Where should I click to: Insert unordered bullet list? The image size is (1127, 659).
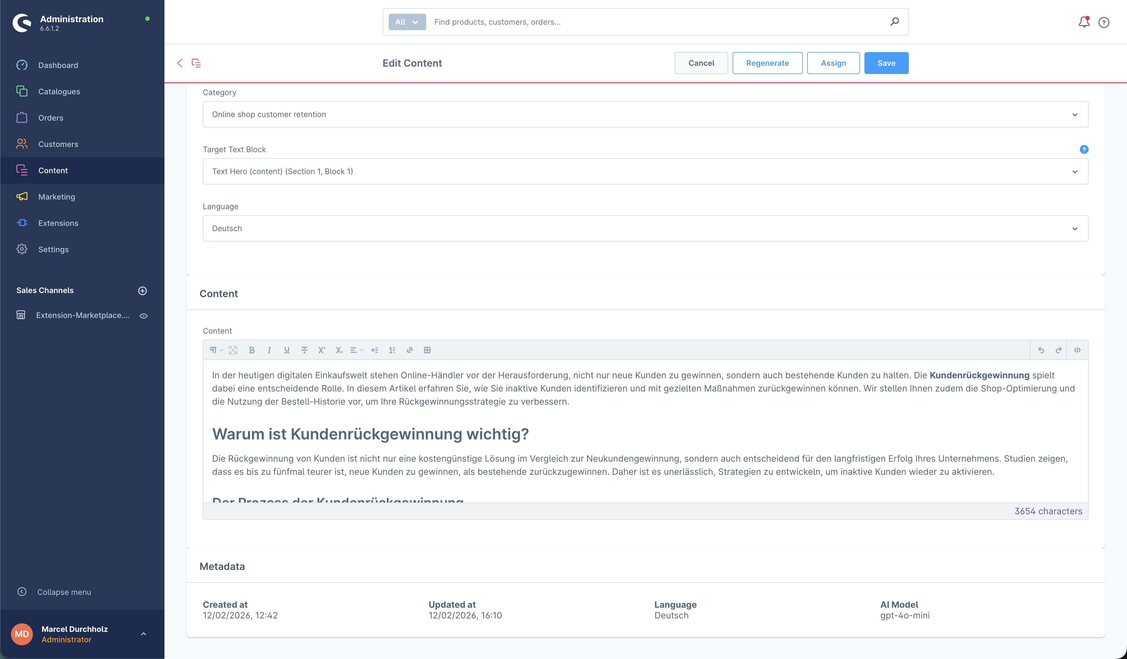pos(374,350)
